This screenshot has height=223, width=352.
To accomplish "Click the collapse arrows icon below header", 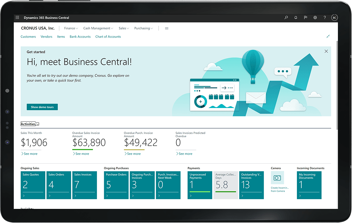I will [x=328, y=36].
